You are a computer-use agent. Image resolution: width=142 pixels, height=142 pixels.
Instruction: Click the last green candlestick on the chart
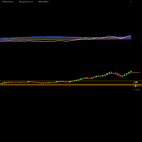click(x=131, y=72)
